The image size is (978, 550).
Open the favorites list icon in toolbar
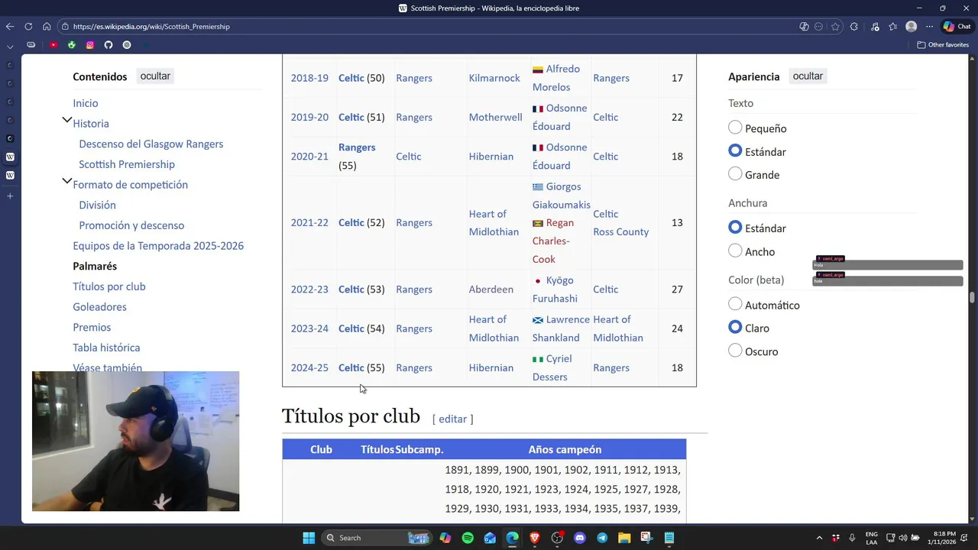point(892,27)
